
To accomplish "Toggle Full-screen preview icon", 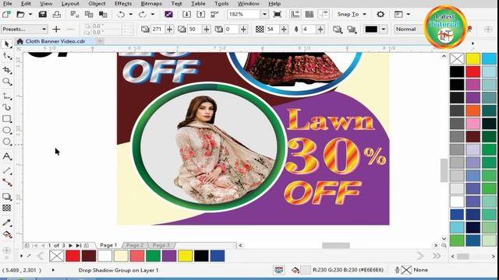I will pyautogui.click(x=278, y=14).
